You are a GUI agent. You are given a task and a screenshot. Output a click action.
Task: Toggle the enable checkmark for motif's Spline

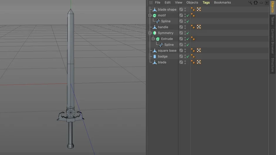tap(188, 21)
